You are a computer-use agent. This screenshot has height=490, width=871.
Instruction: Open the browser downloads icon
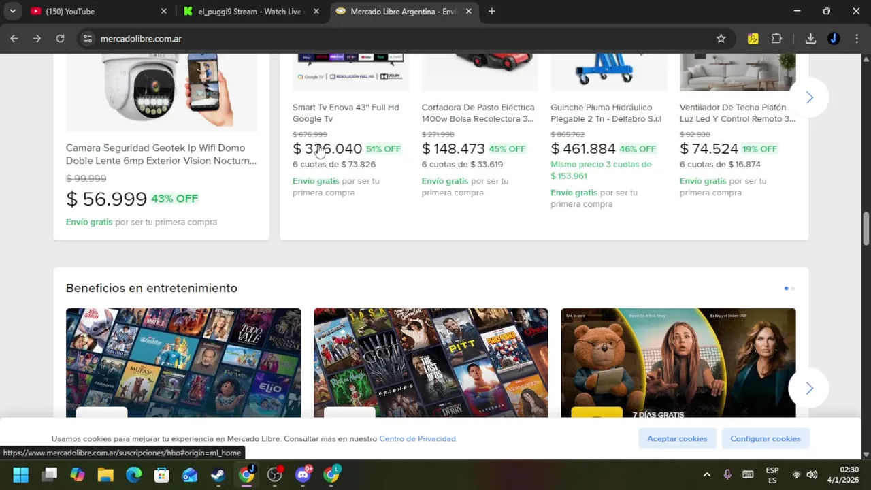point(810,39)
